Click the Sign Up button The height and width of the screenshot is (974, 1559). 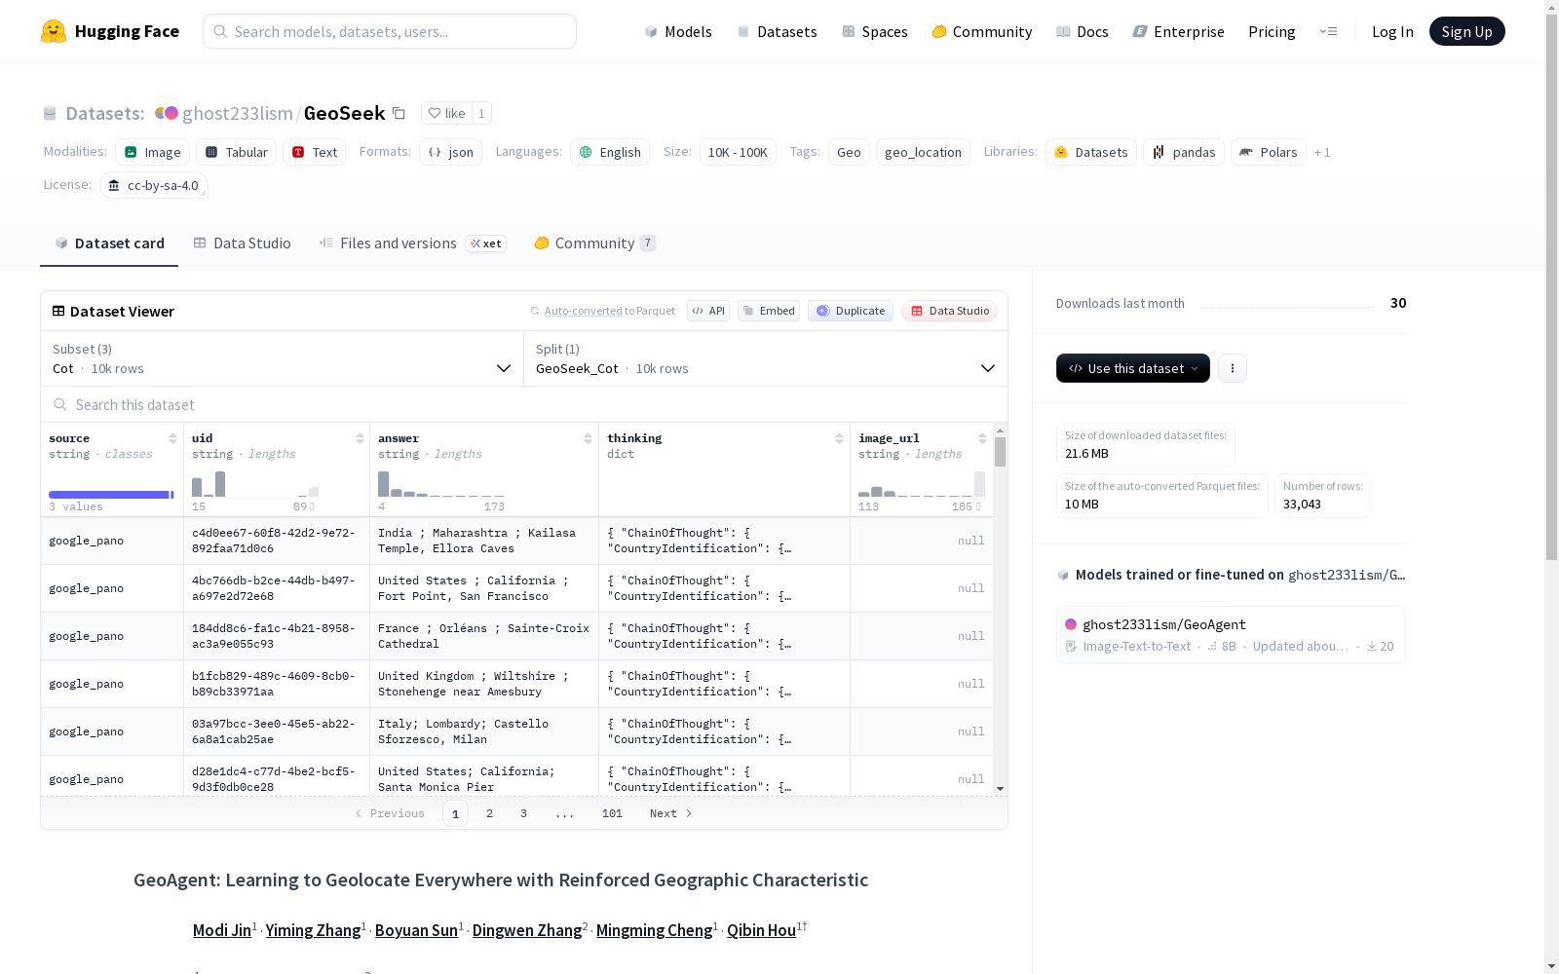click(x=1467, y=31)
